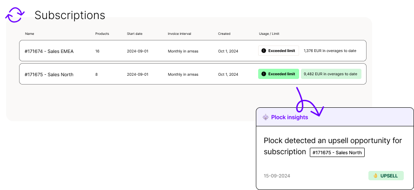
Task: Click the Plock insights card heading
Action: tap(289, 117)
